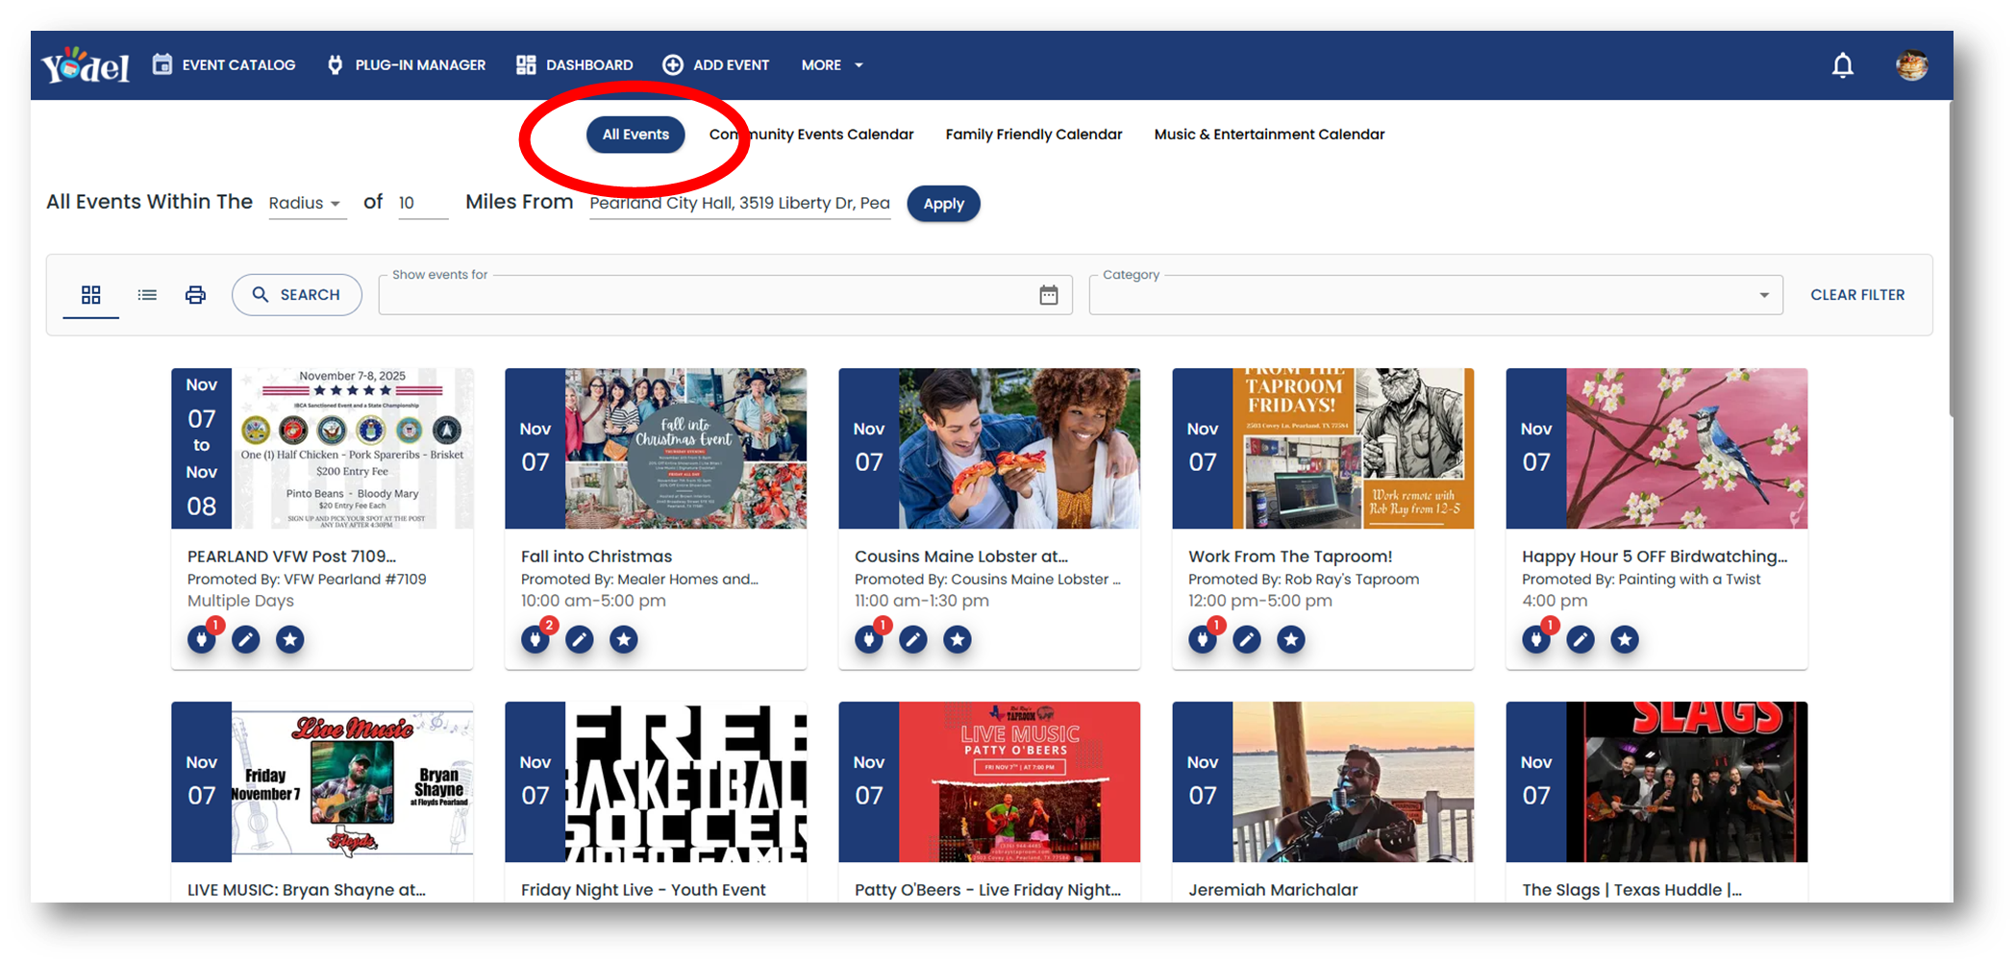Click the plug icon on the Fall into Christmas card
This screenshot has width=2016, height=965.
535,639
